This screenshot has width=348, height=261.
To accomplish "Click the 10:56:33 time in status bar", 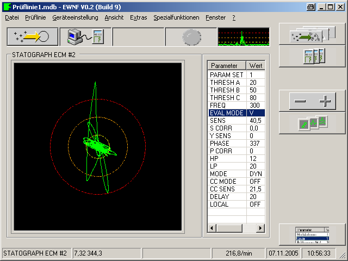I will click(x=319, y=253).
